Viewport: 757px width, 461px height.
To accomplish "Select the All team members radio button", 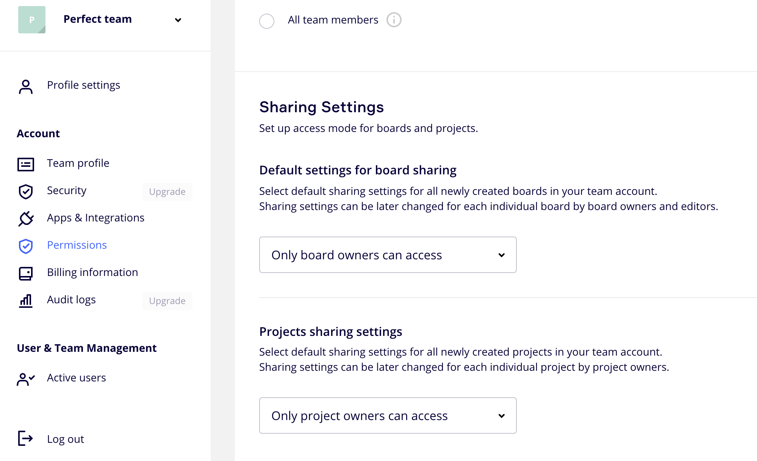I will [x=267, y=21].
